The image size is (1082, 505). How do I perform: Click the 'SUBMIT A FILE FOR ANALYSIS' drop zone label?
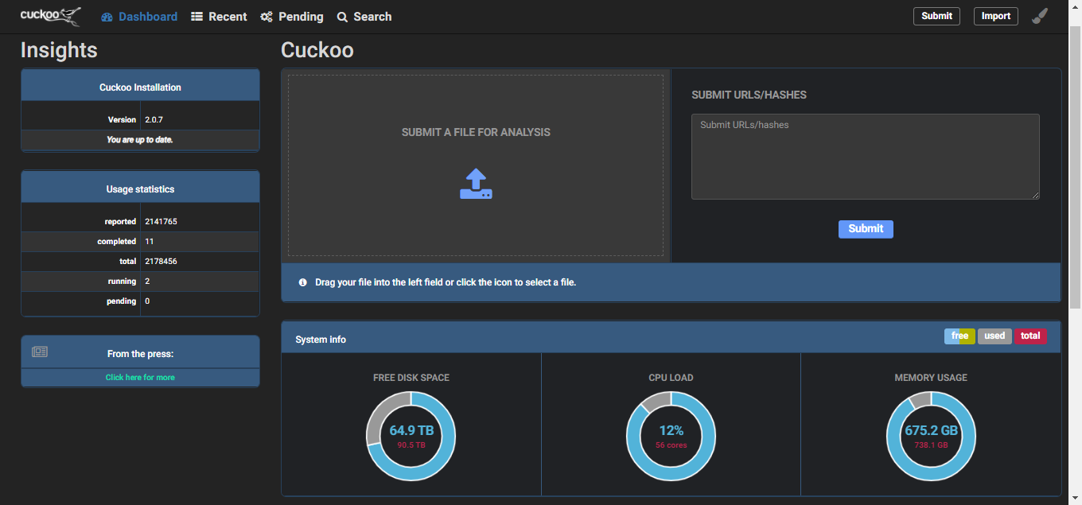(476, 133)
